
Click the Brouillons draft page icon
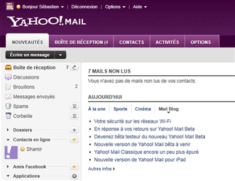pos(8,87)
